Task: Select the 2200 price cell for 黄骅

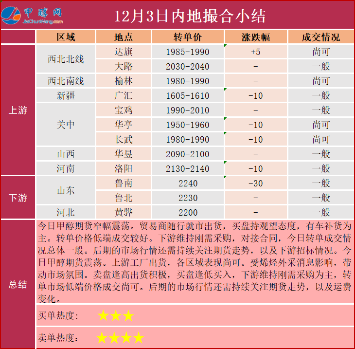Action: coord(188,213)
